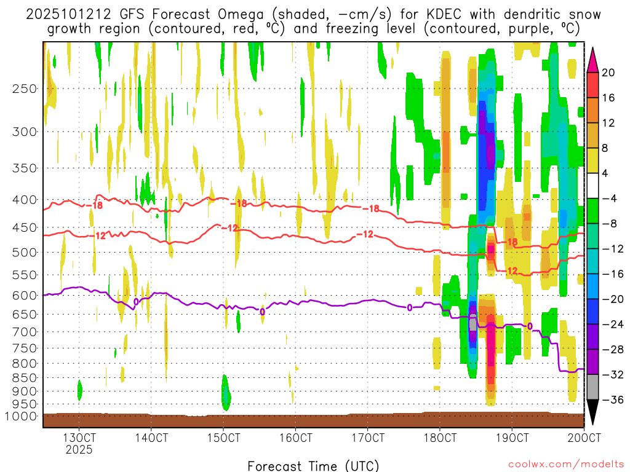Click the 600 pressure level label

[x=25, y=296]
